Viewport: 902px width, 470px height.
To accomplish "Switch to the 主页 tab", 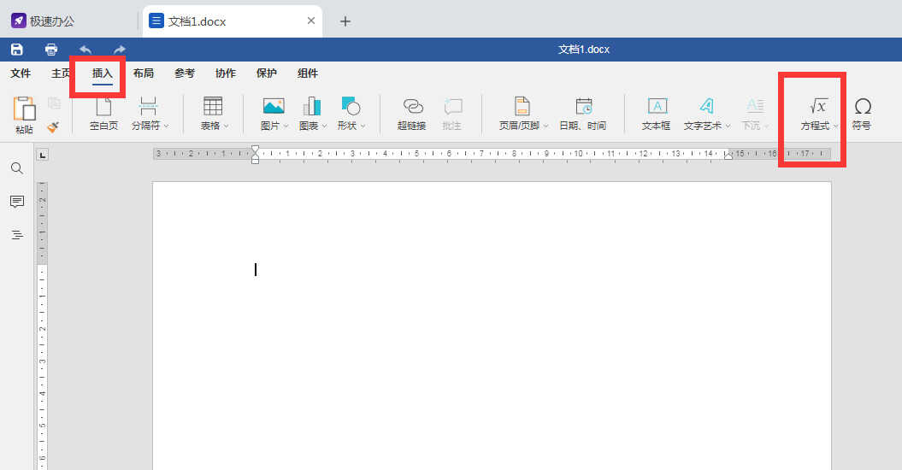I will tap(61, 73).
